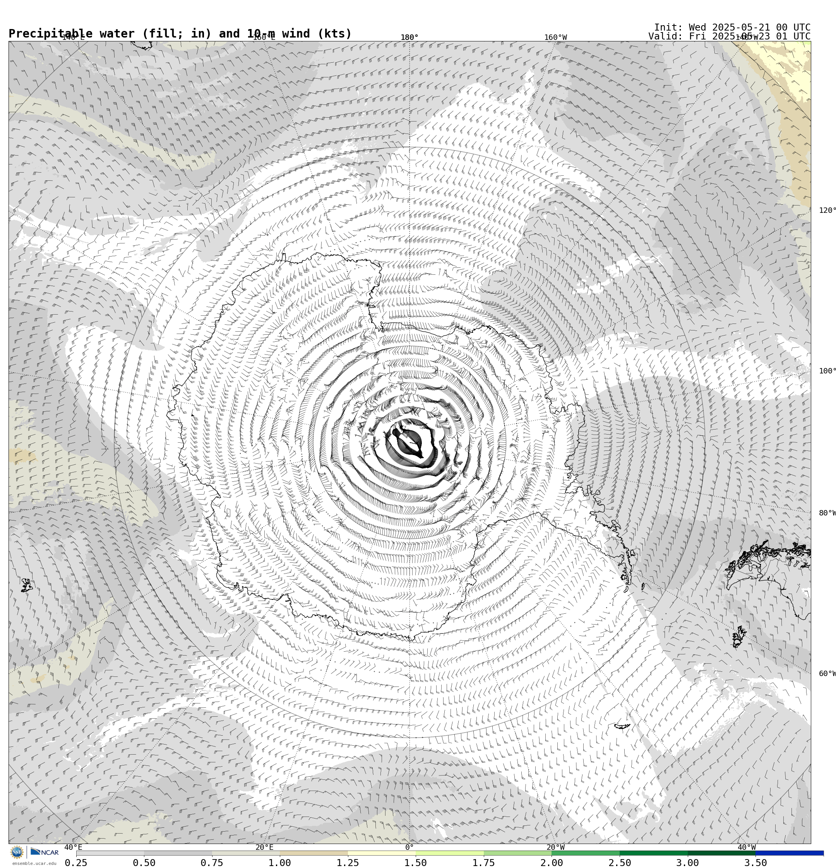Click the 3.00 colorbar tick value
836x868 pixels.
pos(688,863)
